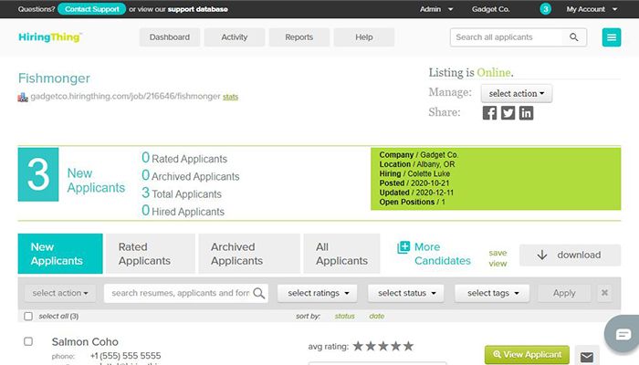
Task: Open the Activity tab
Action: [x=235, y=37]
